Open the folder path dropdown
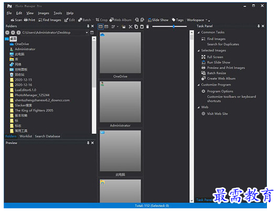 pyautogui.click(x=87, y=33)
